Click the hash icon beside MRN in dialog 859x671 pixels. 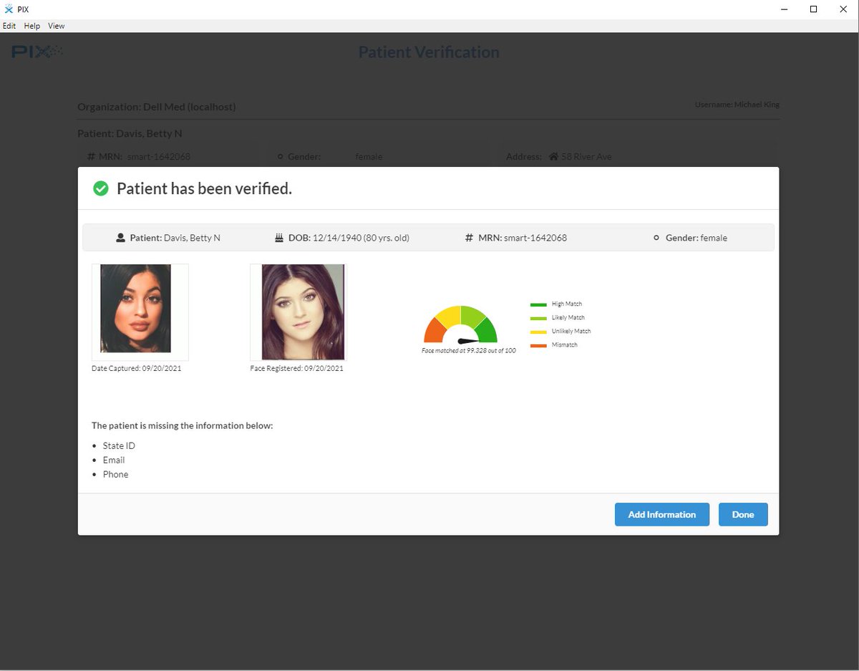pos(470,238)
